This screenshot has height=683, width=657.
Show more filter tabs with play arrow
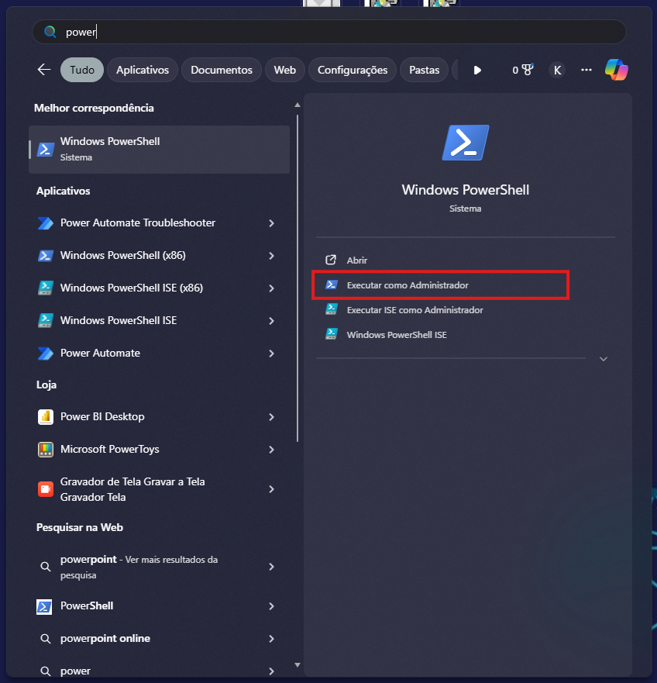click(x=477, y=70)
